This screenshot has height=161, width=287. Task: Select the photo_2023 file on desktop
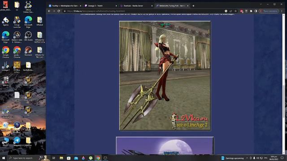(5, 6)
